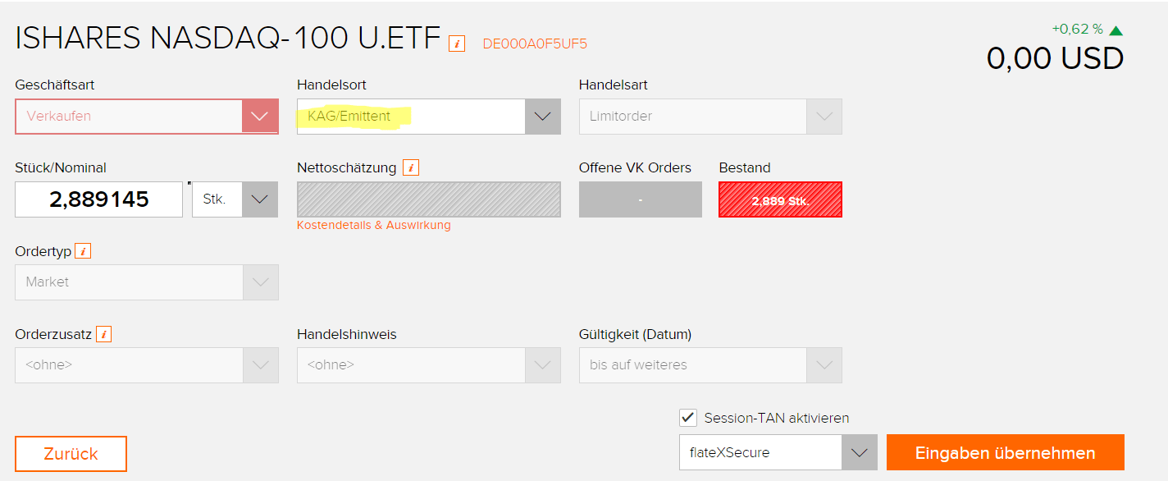Open the Handelsart Limitorder dropdown
Screen dimensions: 1168x481
coord(710,117)
